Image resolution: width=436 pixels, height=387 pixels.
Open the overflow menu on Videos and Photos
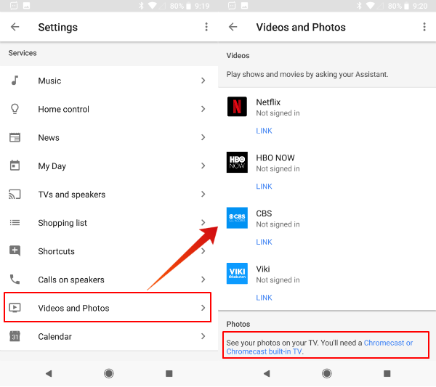pos(424,27)
